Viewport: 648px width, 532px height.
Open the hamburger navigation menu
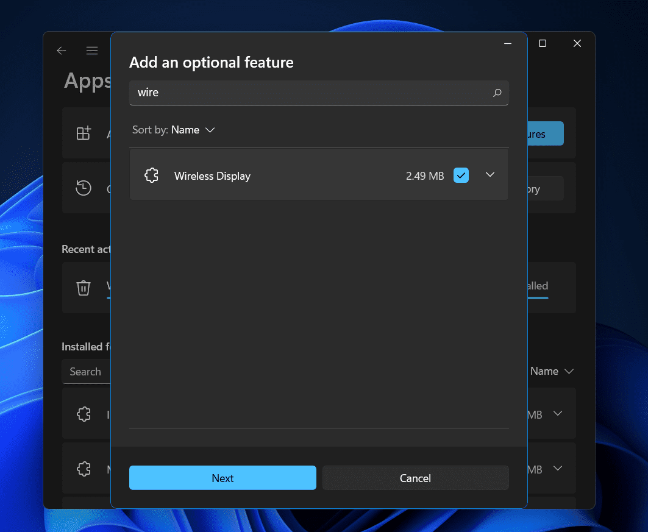tap(92, 51)
